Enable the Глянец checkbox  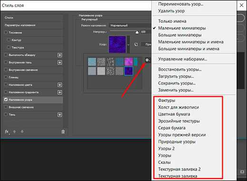click(6, 77)
